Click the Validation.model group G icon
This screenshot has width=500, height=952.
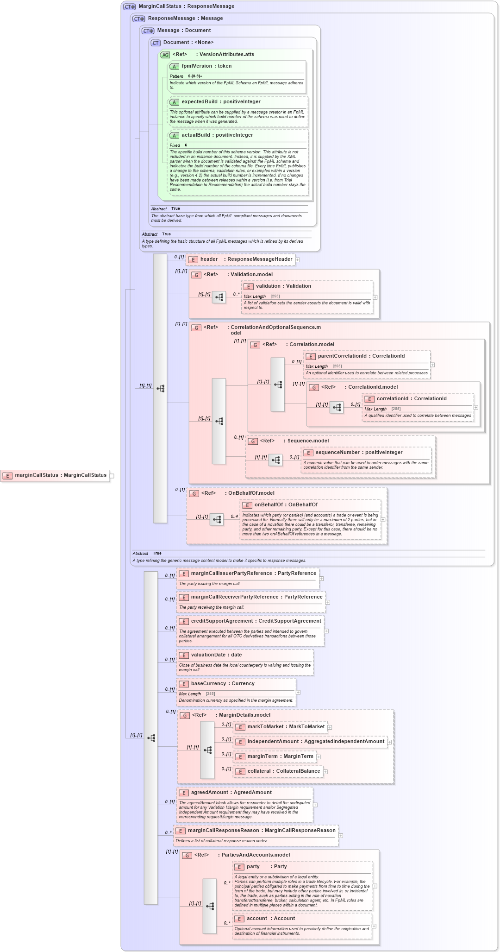tap(196, 275)
